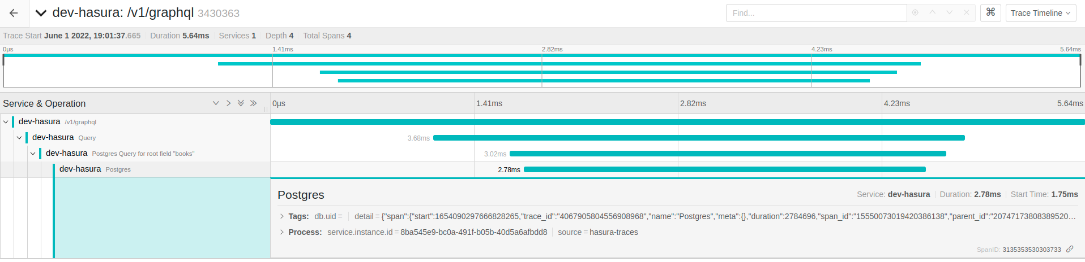Viewport: 1085px width, 262px height.
Task: Click the Postgres detail panel title
Action: (301, 195)
